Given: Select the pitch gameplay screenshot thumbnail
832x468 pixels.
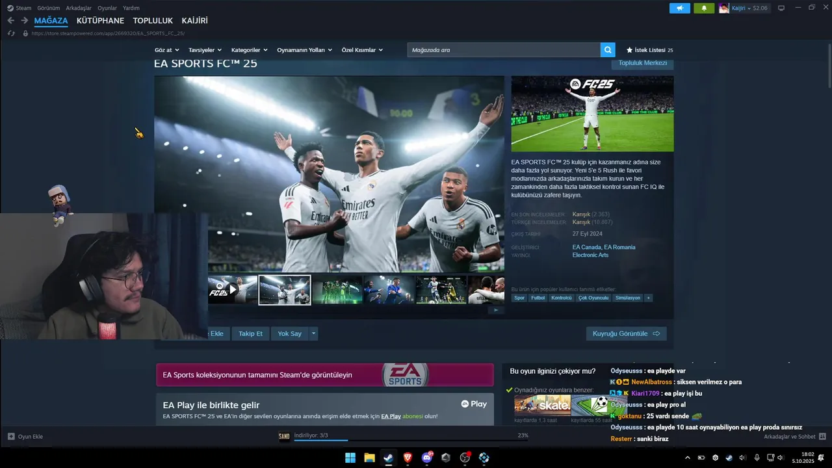Looking at the screenshot, I should (x=441, y=290).
